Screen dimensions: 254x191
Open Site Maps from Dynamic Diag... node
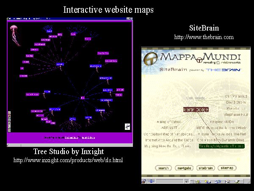click(222, 140)
